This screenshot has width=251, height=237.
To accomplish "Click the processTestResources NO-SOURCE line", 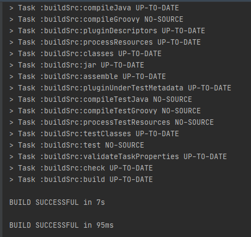I will pyautogui.click(x=112, y=123).
